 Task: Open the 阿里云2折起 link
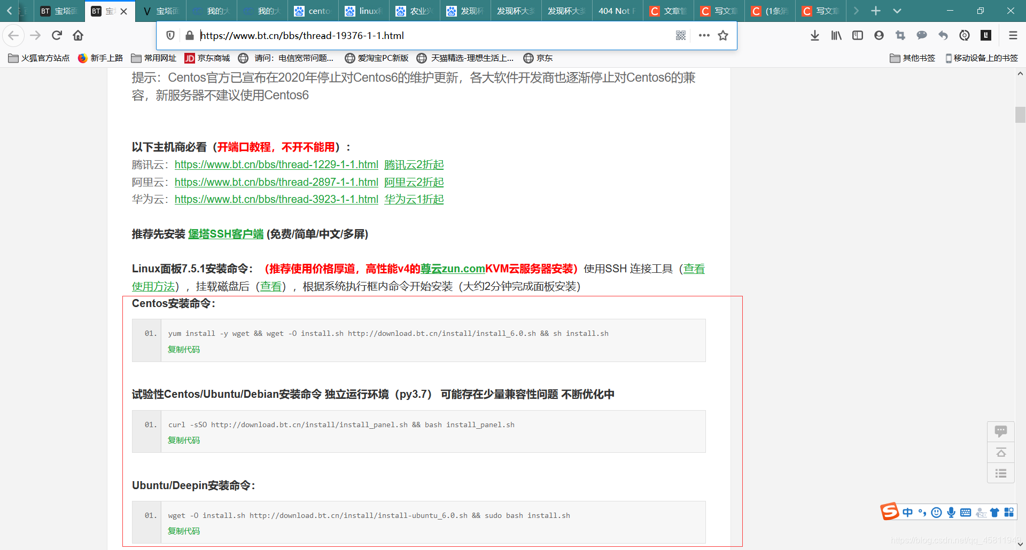414,182
